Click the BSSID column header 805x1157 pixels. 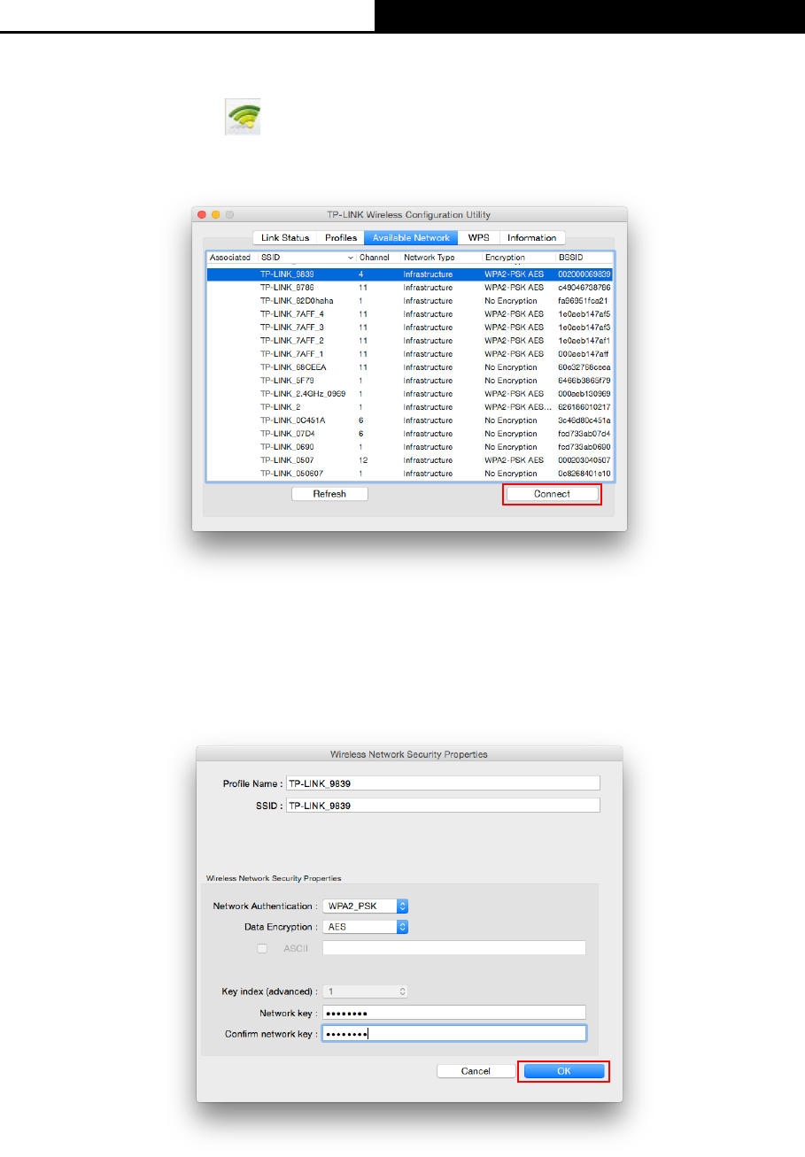click(584, 257)
